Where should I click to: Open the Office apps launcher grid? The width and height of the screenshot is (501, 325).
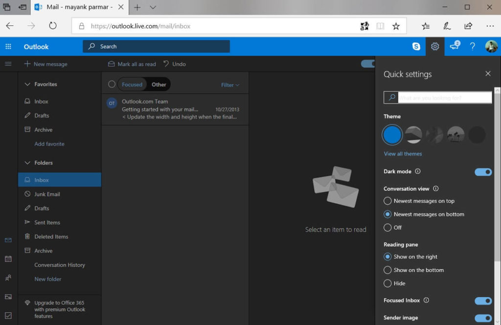(x=8, y=46)
